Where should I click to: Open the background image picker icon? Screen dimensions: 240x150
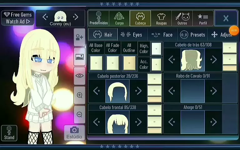[79, 57]
